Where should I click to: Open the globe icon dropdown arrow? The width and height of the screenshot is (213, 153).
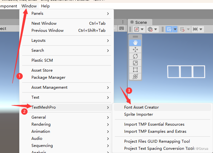[x=156, y=29]
